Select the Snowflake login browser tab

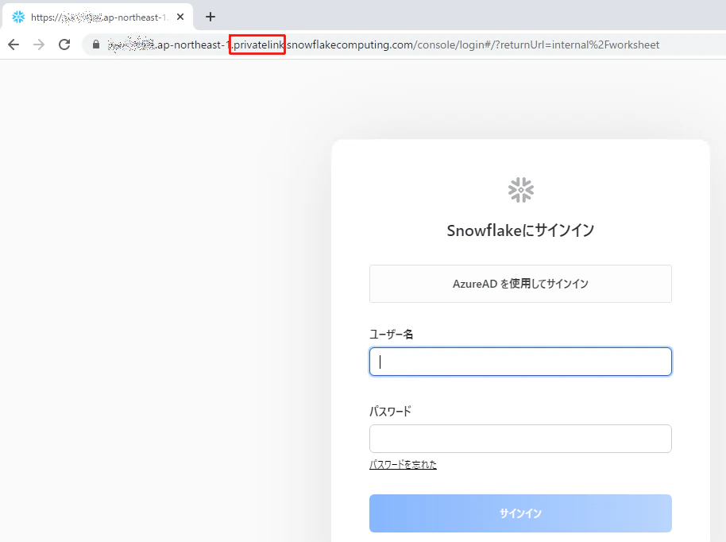point(98,17)
